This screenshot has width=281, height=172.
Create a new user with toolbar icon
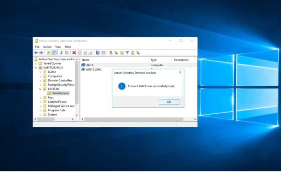pyautogui.click(x=110, y=53)
